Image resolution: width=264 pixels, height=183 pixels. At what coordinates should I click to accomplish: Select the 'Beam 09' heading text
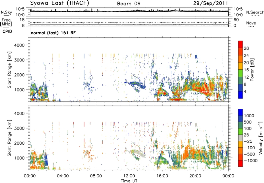(129, 4)
